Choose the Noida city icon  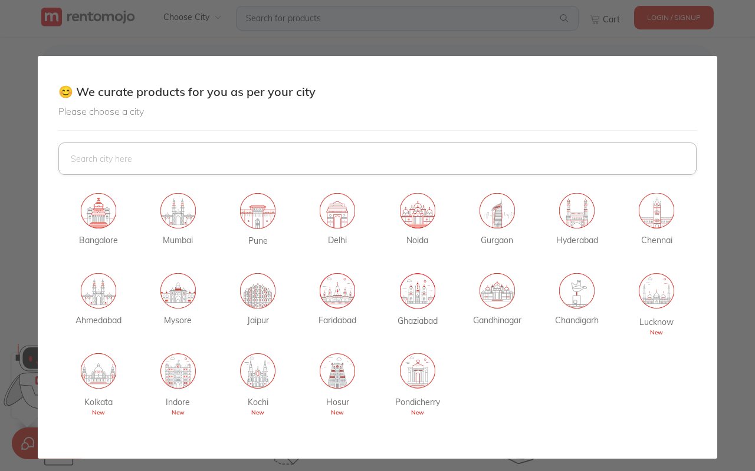pyautogui.click(x=418, y=211)
